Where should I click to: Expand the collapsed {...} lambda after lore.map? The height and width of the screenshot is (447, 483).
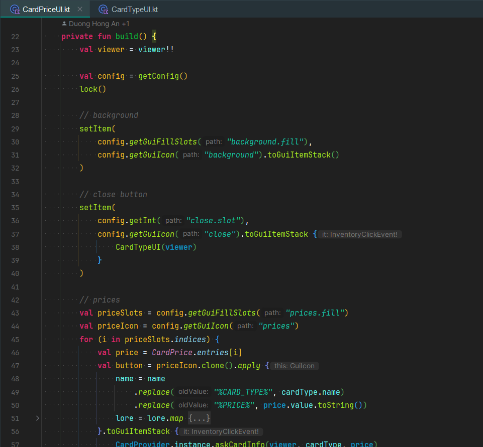(200, 418)
